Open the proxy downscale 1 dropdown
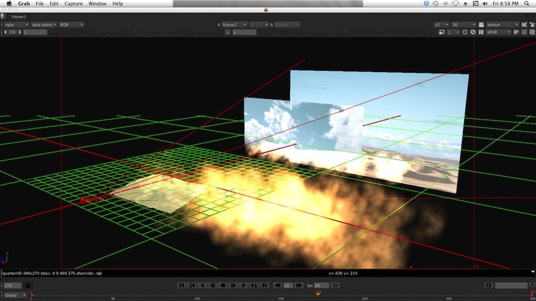Viewport: 536px width, 301px height. pyautogui.click(x=454, y=32)
